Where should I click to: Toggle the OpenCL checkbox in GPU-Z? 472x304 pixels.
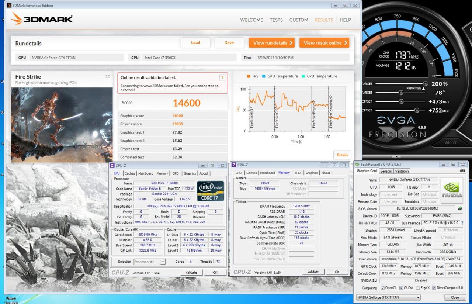pos(383,288)
